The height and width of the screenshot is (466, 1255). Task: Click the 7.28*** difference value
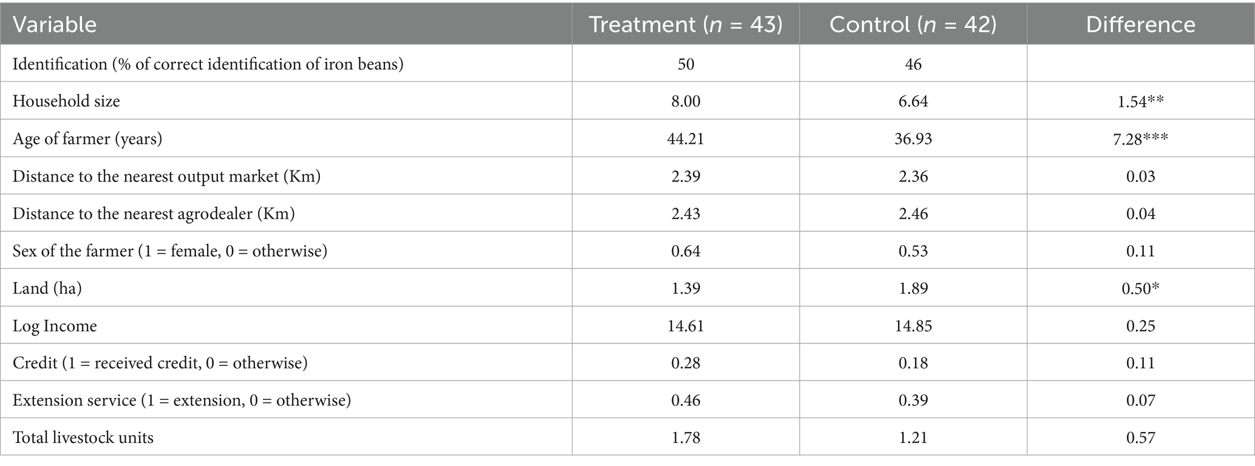(x=1140, y=139)
